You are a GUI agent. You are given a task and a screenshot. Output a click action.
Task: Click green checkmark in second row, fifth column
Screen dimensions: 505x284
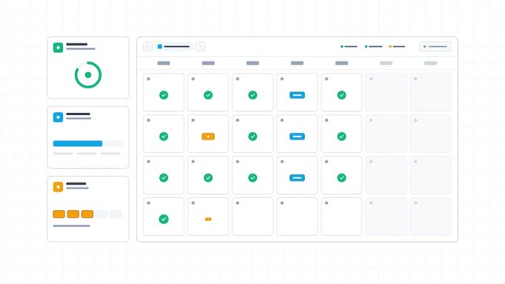coord(341,136)
